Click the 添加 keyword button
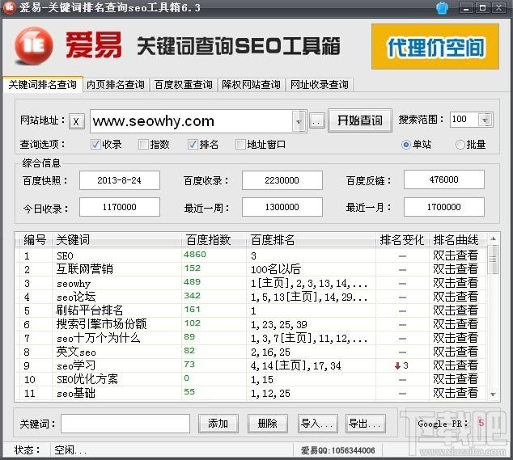Screen dimensions: 513x460 (x=218, y=424)
